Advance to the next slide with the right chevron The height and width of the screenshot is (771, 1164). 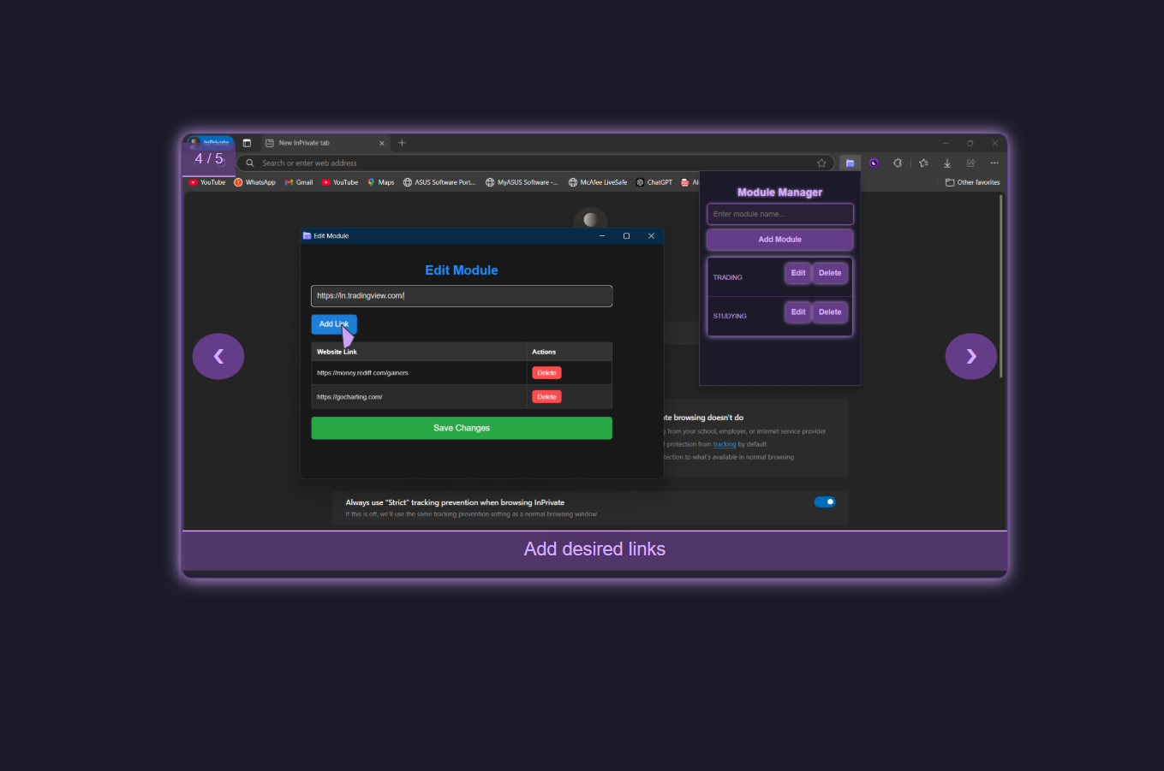tap(970, 356)
